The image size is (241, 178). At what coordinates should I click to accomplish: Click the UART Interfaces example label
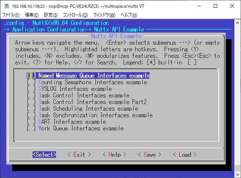tap(72, 122)
